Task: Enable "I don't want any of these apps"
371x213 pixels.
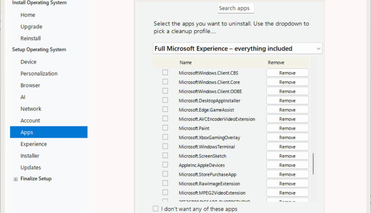Action: tap(156, 209)
